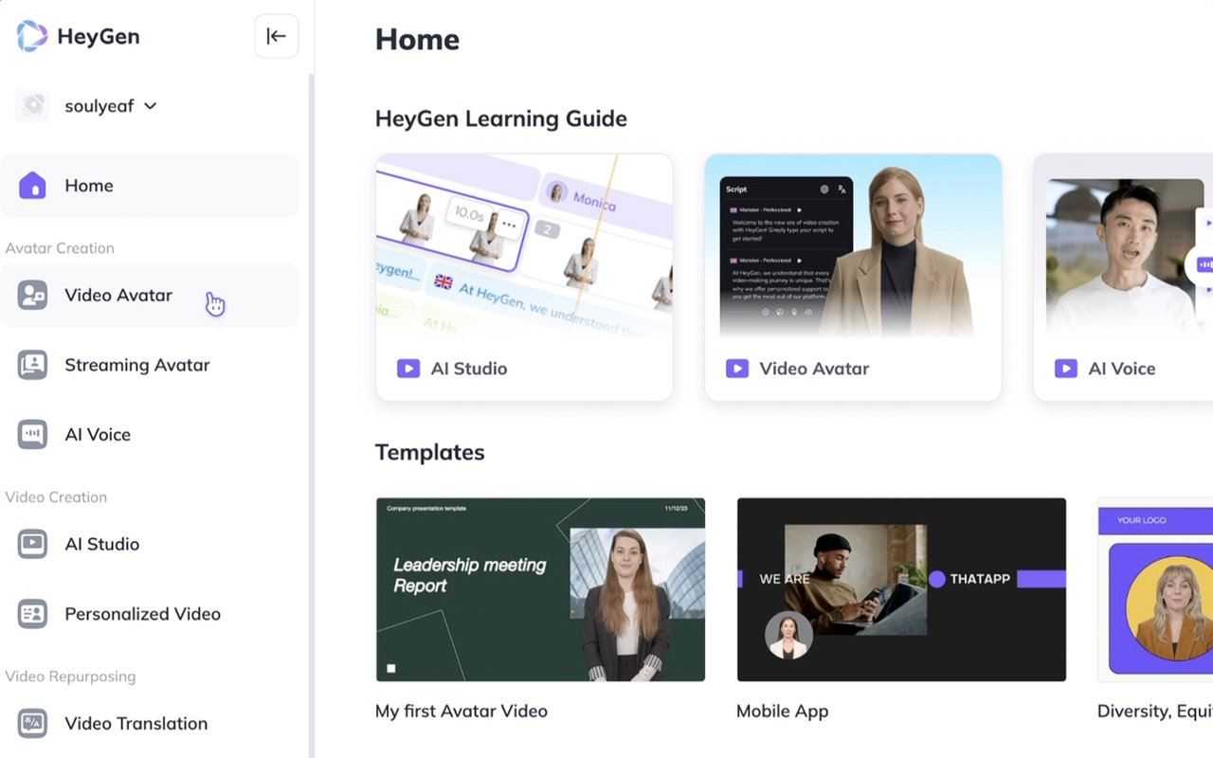Open the Diversity template with yellow circle
Viewport: 1213px width, 758px height.
coord(1156,589)
